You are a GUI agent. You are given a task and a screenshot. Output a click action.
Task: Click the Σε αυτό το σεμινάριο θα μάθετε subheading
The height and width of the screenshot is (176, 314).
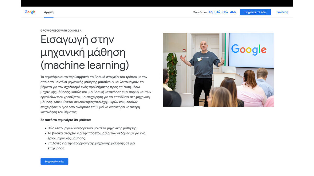pyautogui.click(x=66, y=120)
